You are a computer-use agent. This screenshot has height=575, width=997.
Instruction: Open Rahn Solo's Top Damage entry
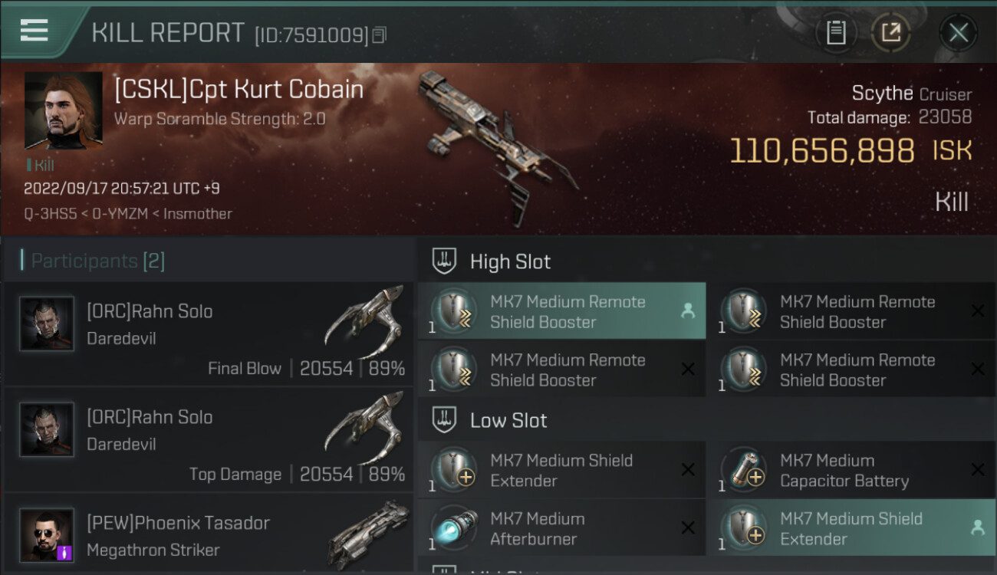(x=209, y=439)
